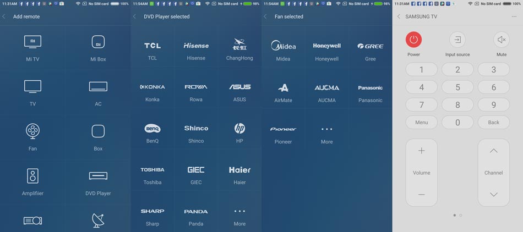This screenshot has height=232, width=523.
Task: Tap number 3 on remote keypad
Action: (494, 70)
